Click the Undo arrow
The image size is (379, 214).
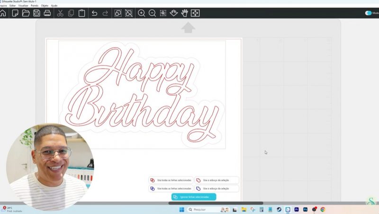[94, 13]
